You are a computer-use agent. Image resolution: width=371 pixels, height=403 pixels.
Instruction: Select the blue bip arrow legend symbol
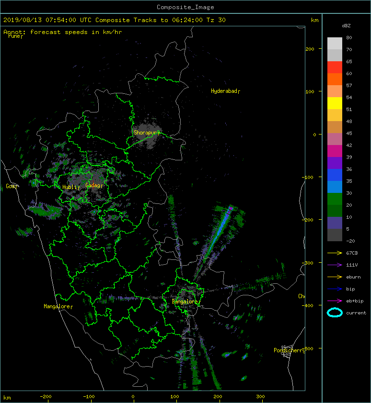[335, 289]
